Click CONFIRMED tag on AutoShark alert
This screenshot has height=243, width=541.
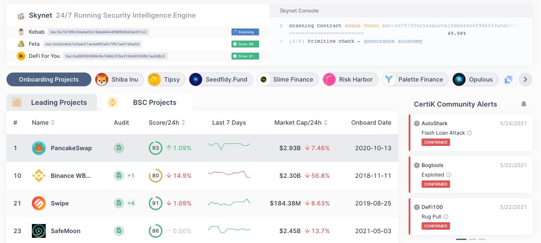pyautogui.click(x=435, y=142)
